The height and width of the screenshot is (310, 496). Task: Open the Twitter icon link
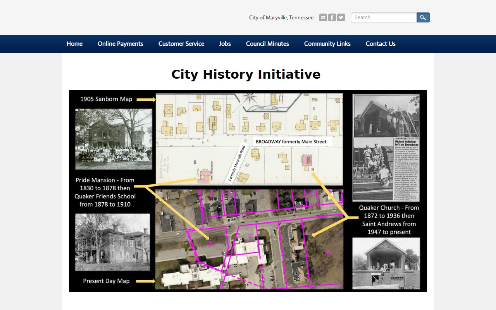coord(341,17)
